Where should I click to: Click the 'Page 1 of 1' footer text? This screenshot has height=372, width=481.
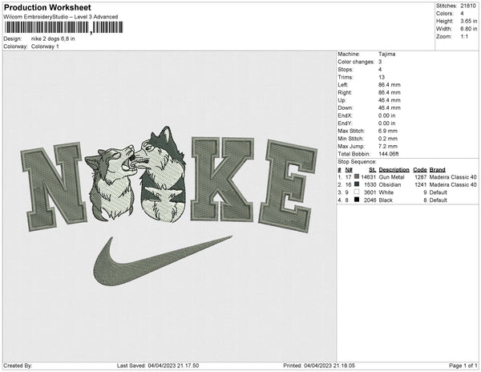coord(463,366)
